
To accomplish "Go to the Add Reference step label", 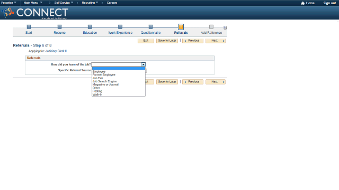I will click(x=211, y=33).
